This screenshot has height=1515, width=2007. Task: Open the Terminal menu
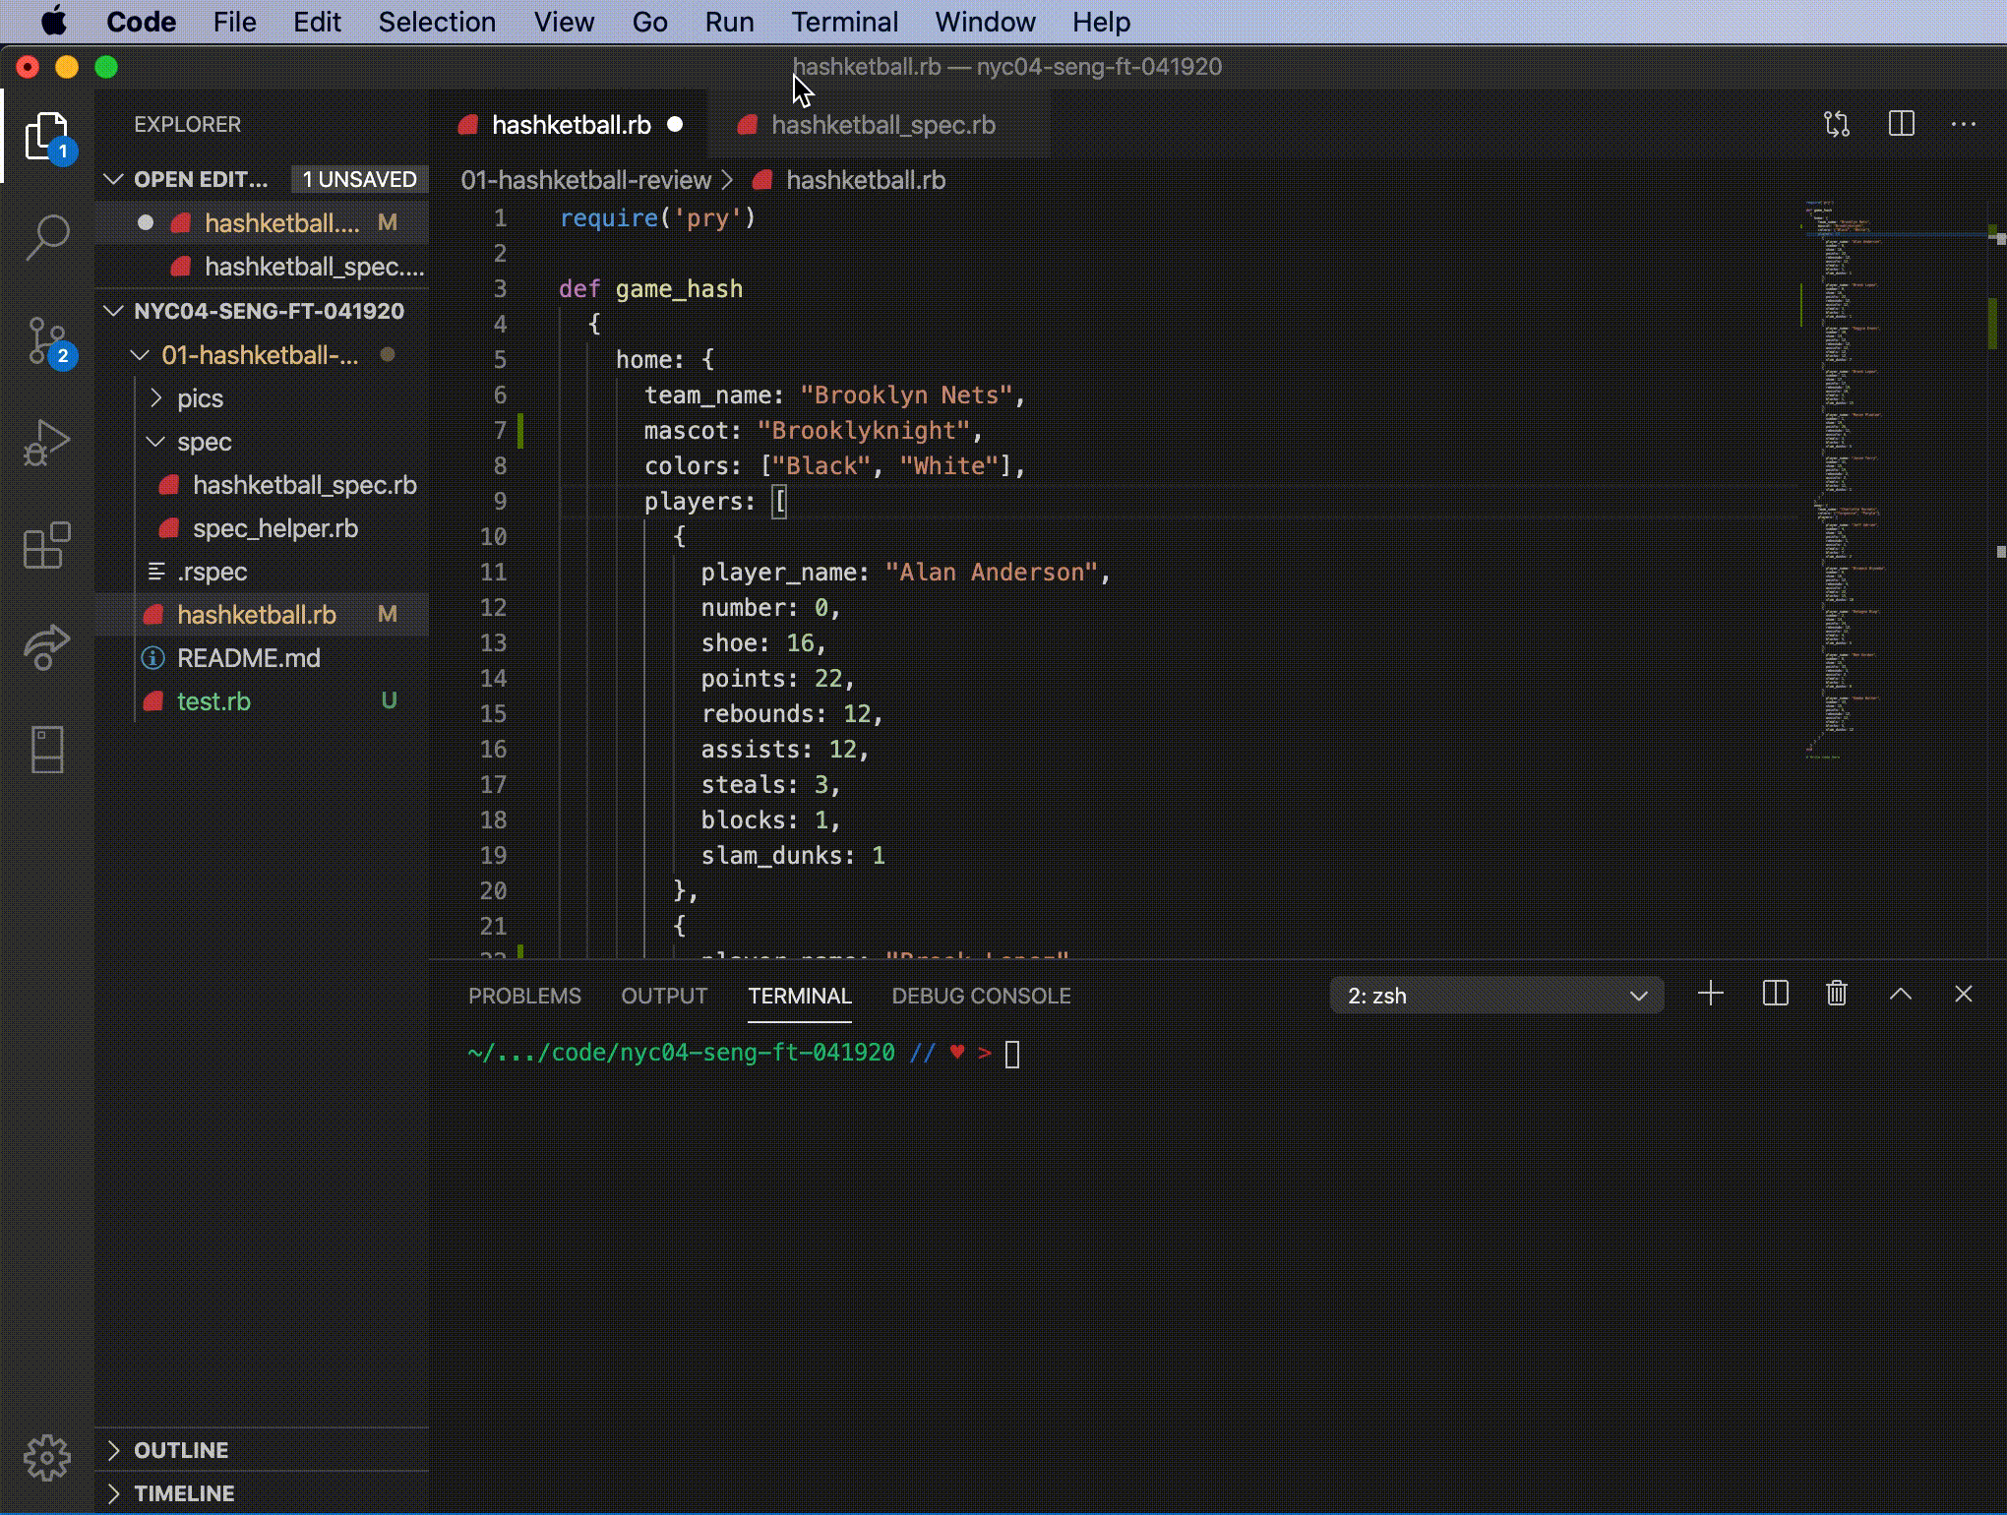pyautogui.click(x=844, y=22)
